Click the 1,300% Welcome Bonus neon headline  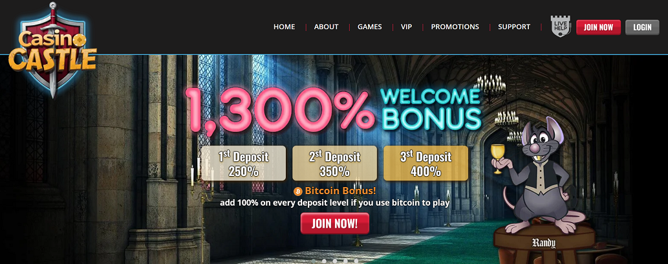[x=334, y=110]
